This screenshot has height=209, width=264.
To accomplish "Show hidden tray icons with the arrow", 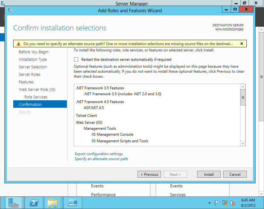I will tap(209, 203).
